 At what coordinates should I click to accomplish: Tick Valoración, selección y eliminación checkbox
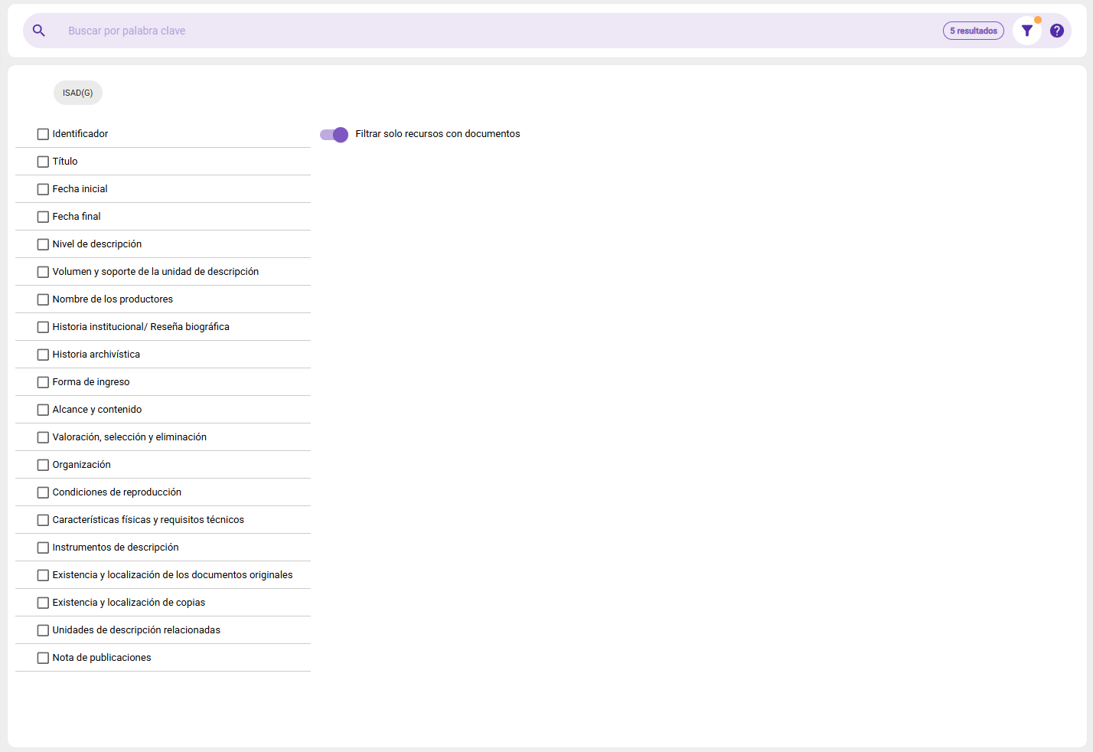coord(43,437)
